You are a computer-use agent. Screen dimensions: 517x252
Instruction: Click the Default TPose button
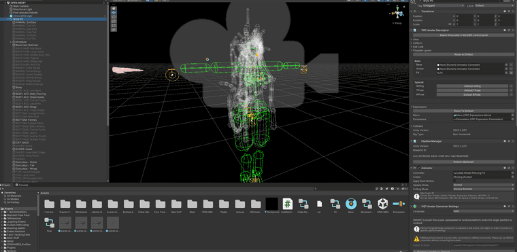click(472, 90)
